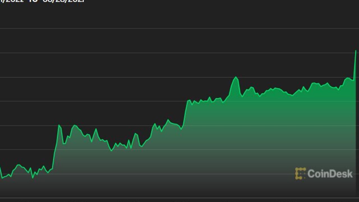The image size is (359, 202).
Task: Click the final spike peak of the price line
Action: click(356, 51)
